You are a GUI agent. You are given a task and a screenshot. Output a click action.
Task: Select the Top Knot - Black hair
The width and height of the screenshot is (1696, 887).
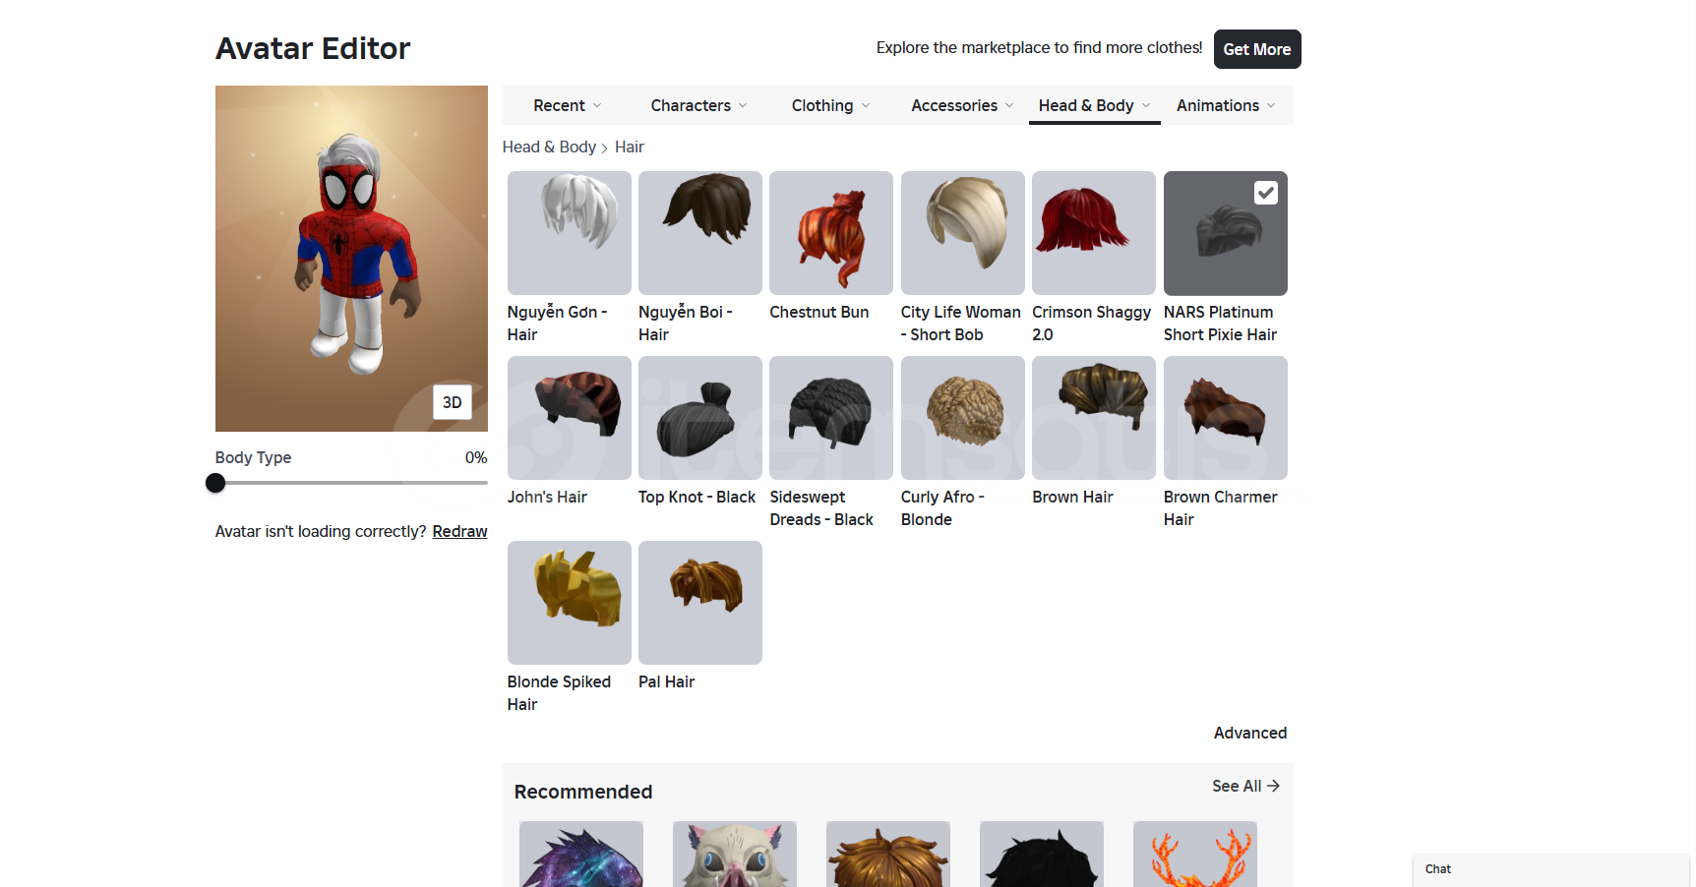pyautogui.click(x=700, y=418)
